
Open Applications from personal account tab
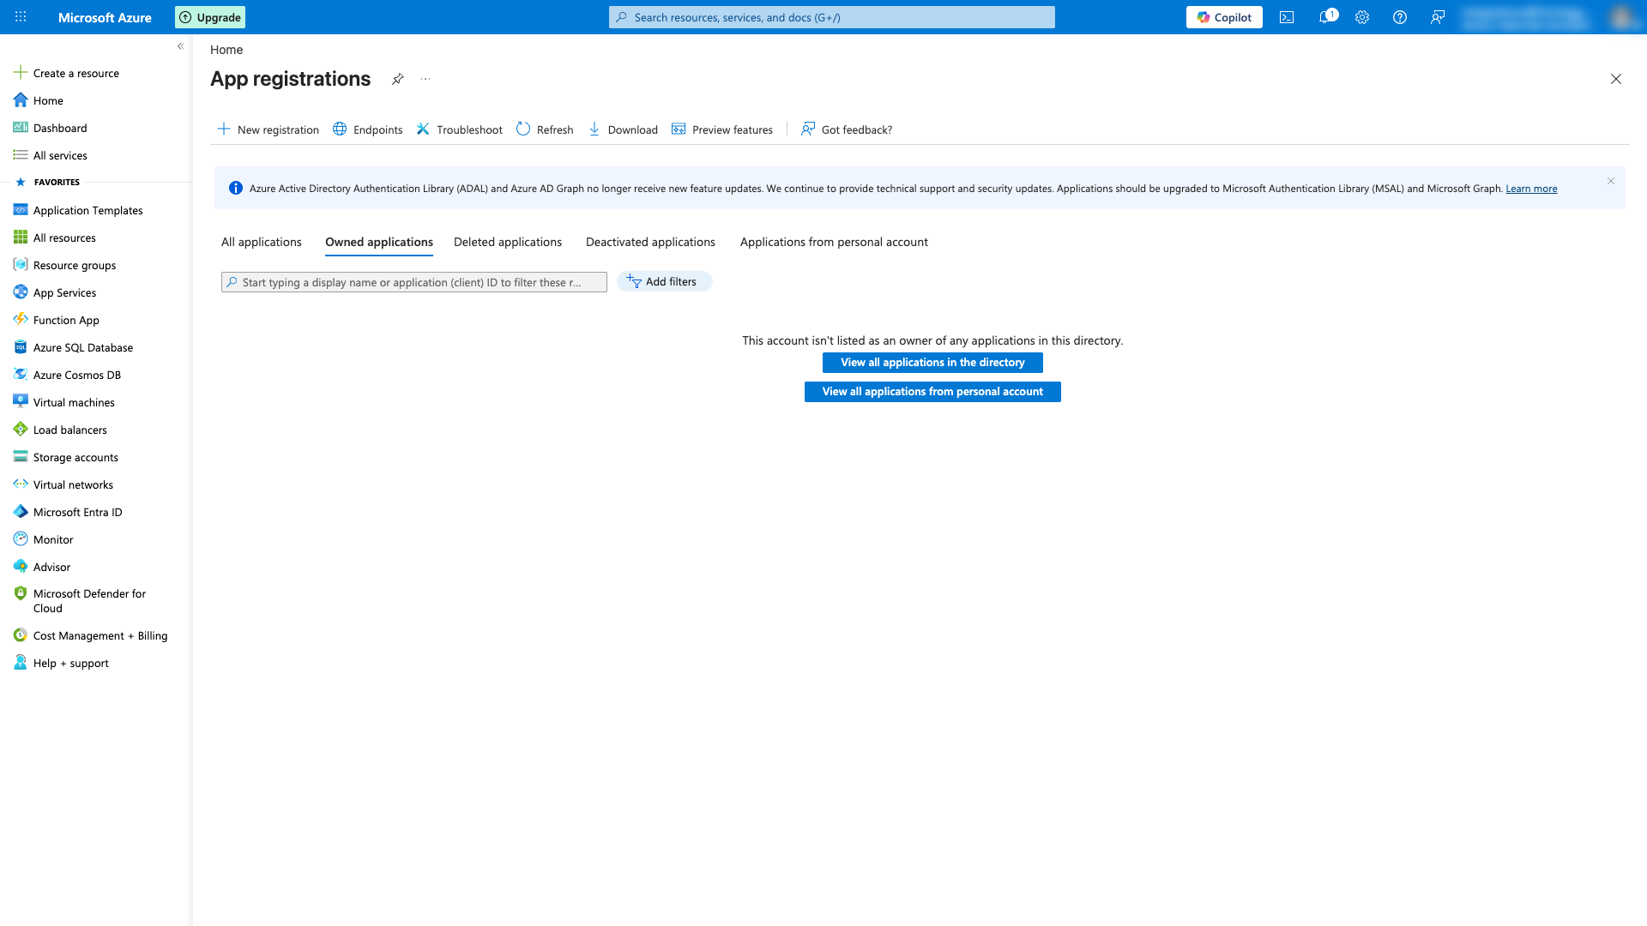click(x=834, y=242)
